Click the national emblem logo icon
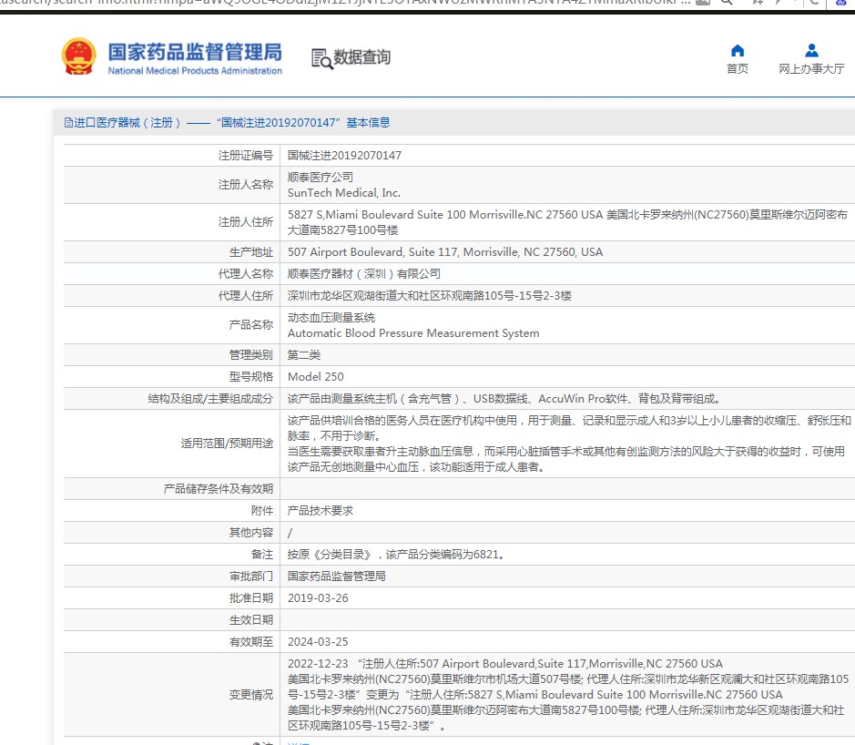 [78, 56]
